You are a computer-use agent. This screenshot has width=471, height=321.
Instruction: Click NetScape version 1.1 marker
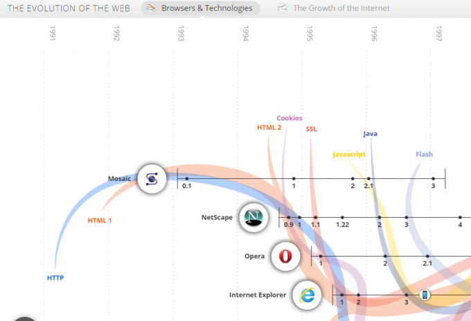(315, 217)
